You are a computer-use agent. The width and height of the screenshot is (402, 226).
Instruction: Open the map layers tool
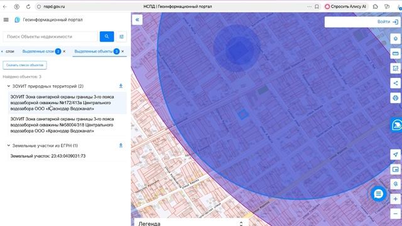coord(395,39)
